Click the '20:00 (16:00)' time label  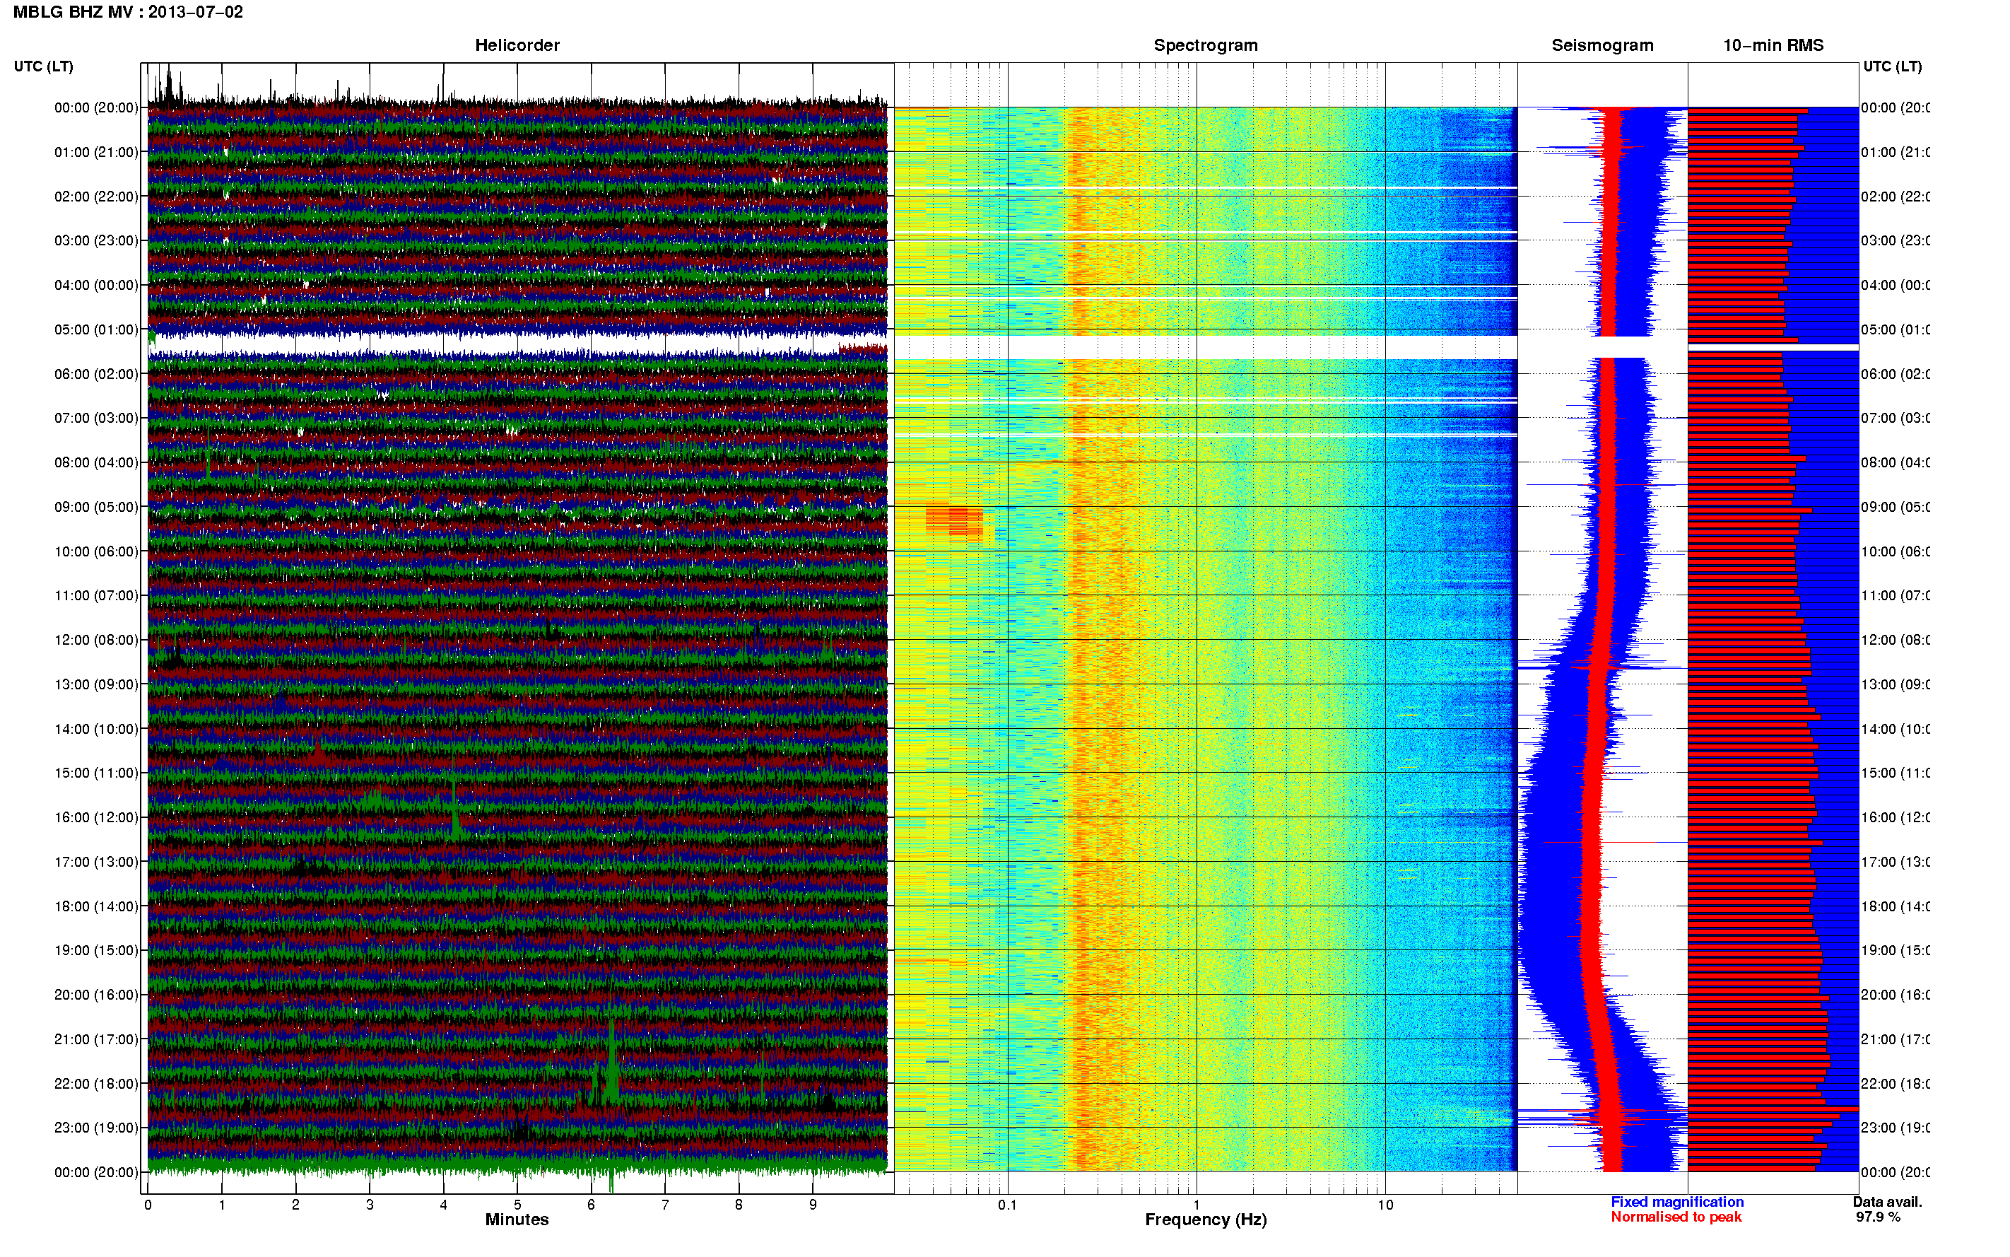[96, 995]
